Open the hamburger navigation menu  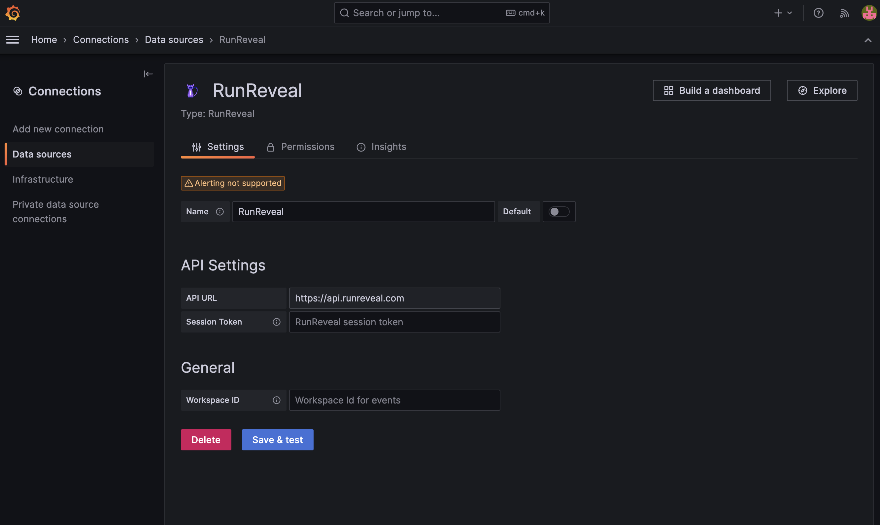pos(13,40)
